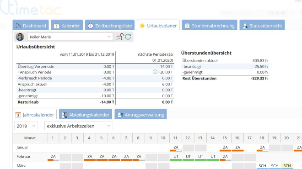Open the year dropdown showing 2019

tap(26, 126)
